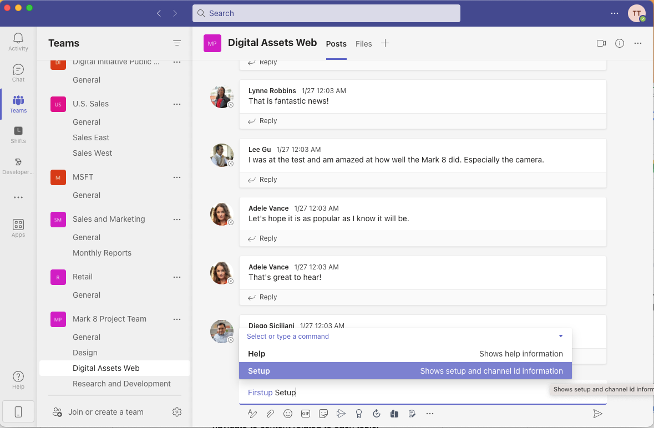Reply to Lee Gu's message

pyautogui.click(x=262, y=180)
